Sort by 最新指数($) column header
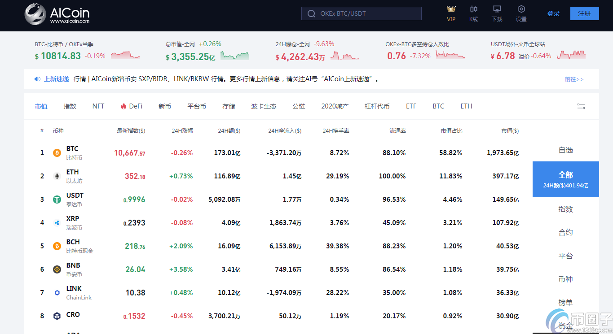The width and height of the screenshot is (613, 334). pyautogui.click(x=131, y=131)
